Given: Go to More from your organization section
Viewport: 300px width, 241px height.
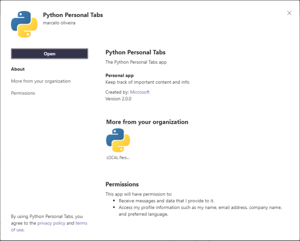Looking at the screenshot, I should pyautogui.click(x=41, y=81).
